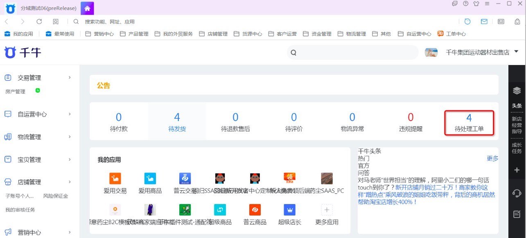Open the 待付款 order count card
The width and height of the screenshot is (526, 238).
point(119,122)
